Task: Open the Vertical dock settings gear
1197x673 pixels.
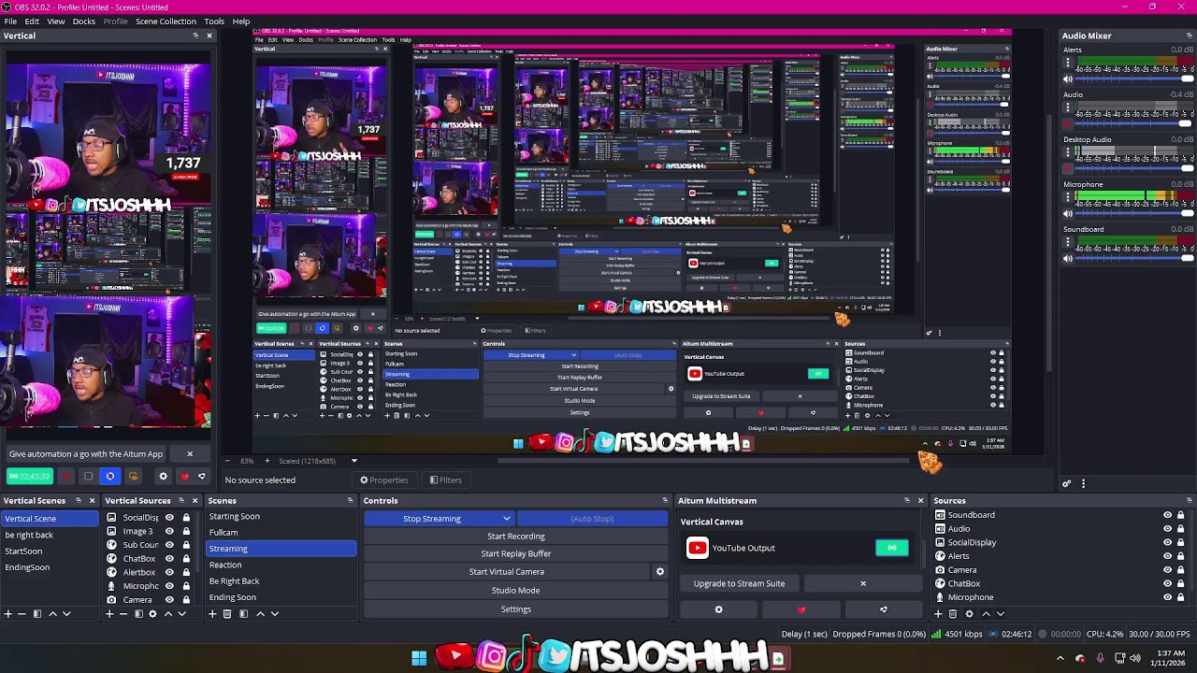Action: 163,476
